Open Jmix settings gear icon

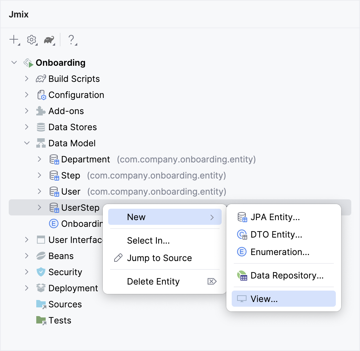tap(32, 40)
